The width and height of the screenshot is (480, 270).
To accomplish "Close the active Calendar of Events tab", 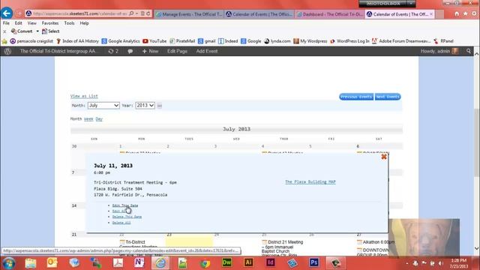I will 431,14.
